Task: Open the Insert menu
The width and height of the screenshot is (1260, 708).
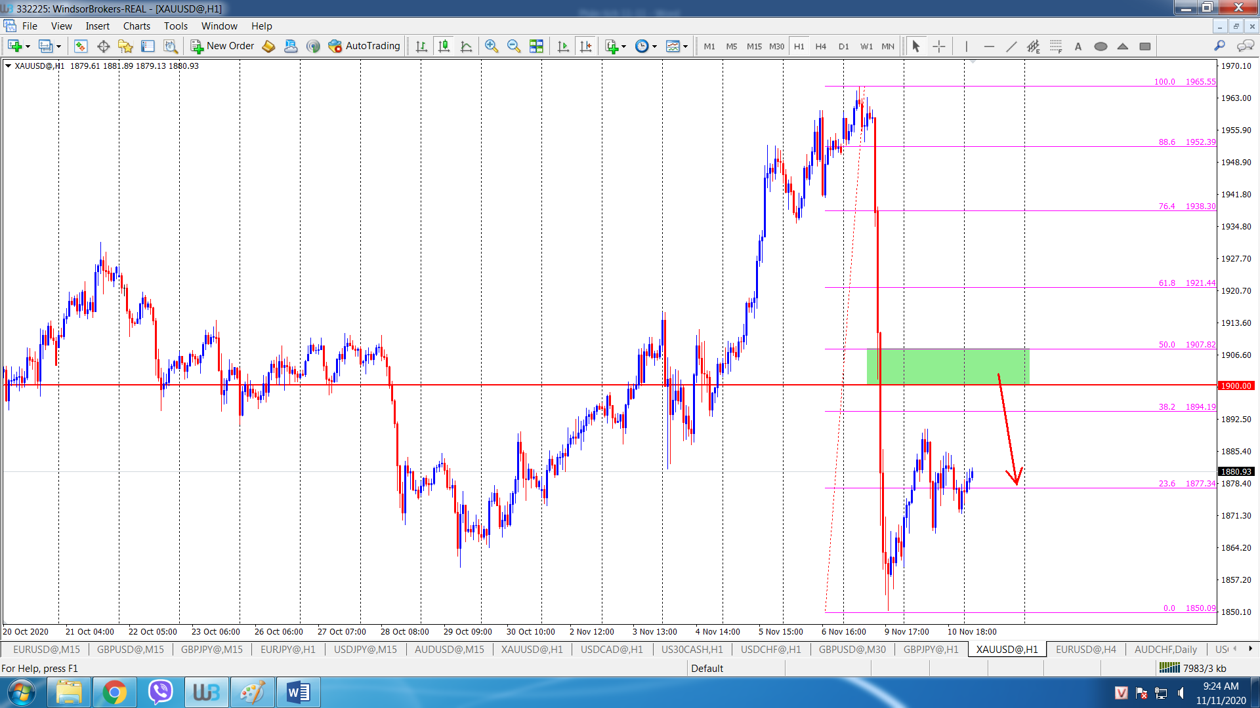Action: 98,26
